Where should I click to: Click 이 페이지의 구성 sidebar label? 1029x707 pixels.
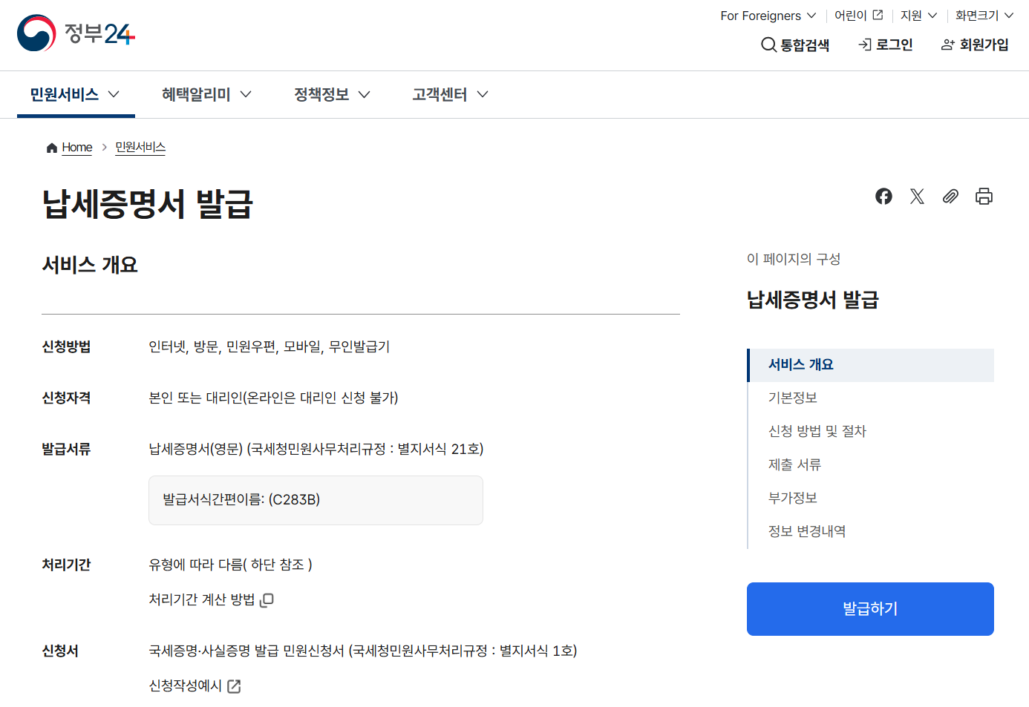[x=794, y=259]
